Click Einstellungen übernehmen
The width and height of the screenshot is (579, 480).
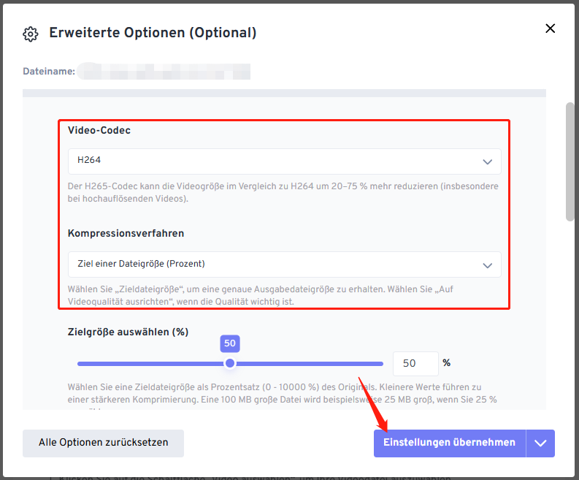click(x=449, y=443)
